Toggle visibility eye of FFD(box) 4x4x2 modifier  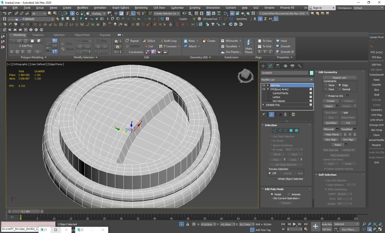[x=264, y=89]
